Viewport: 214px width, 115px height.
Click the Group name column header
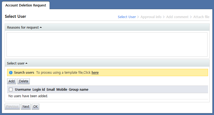click(x=79, y=90)
